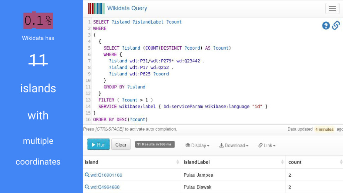
Task: Click the word "islands" on the blue panel
Action: [x=38, y=88]
